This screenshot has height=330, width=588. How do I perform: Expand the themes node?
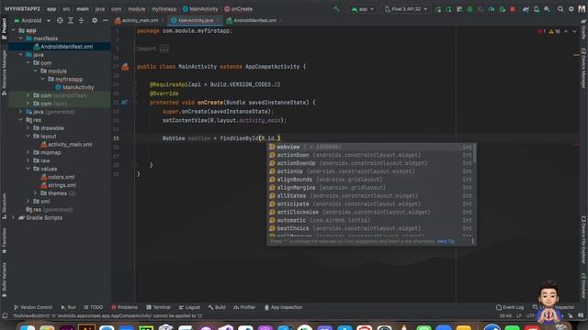35,193
